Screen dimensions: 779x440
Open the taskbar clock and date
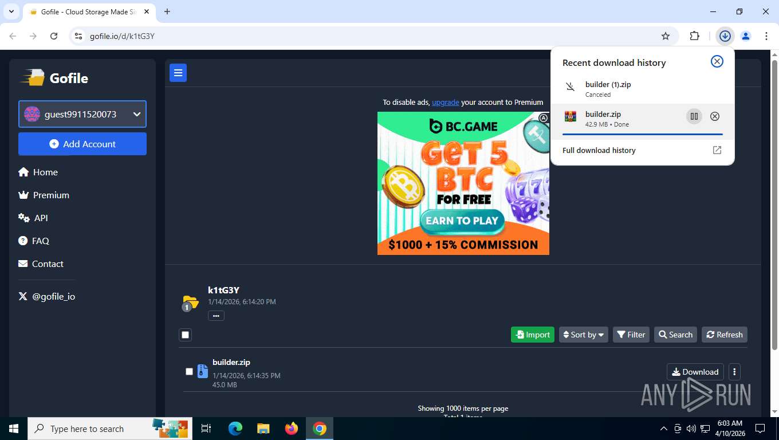[x=730, y=429]
